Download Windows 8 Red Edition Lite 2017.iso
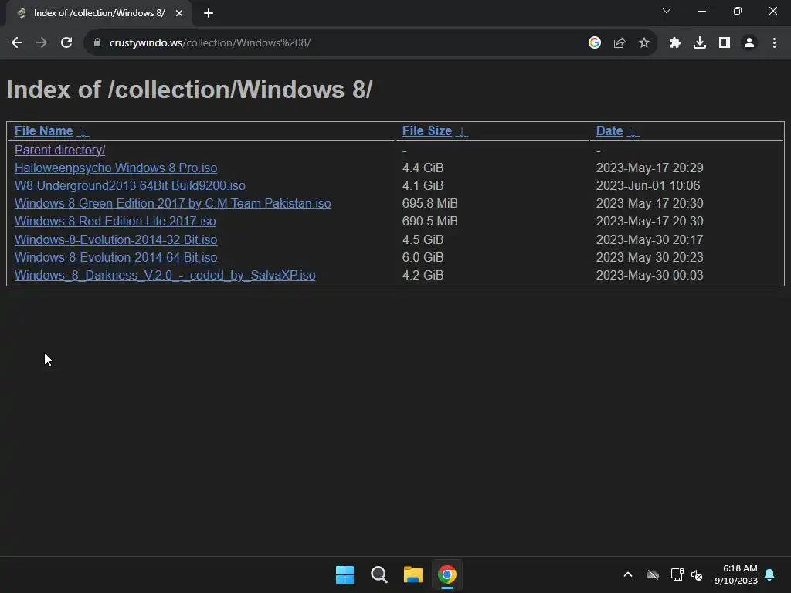 coord(115,222)
